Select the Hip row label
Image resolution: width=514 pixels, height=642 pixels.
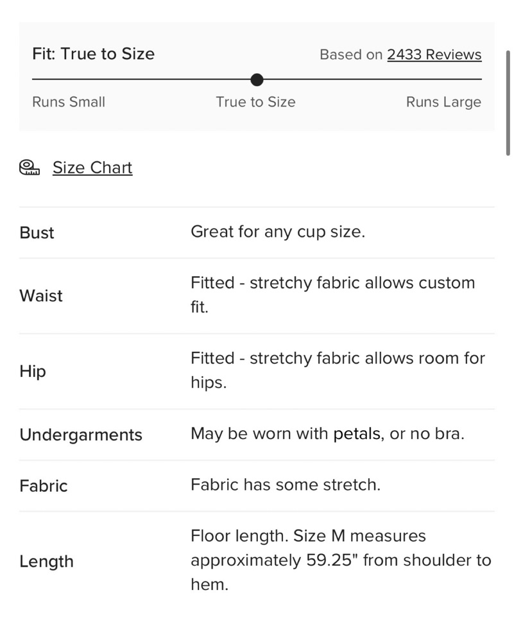click(33, 371)
